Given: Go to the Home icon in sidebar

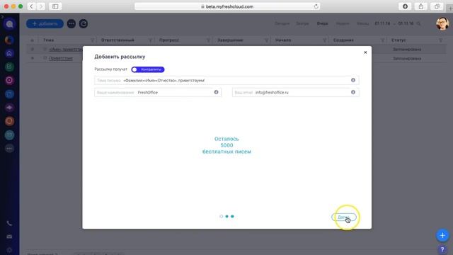Looking at the screenshot, I should click(x=9, y=54).
